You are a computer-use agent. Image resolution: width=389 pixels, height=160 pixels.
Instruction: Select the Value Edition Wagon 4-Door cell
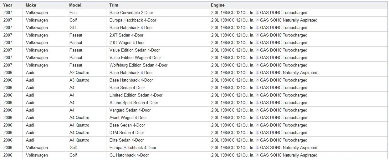(x=135, y=58)
